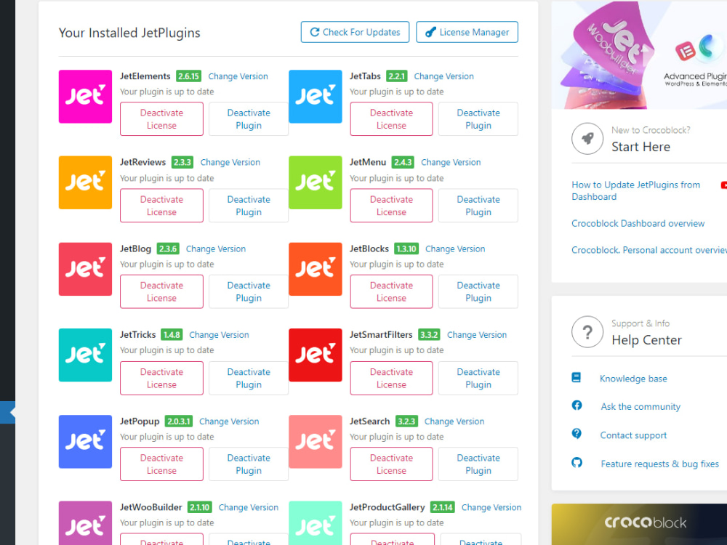
Task: Click the teal JetTricks plugin icon
Action: pos(85,355)
